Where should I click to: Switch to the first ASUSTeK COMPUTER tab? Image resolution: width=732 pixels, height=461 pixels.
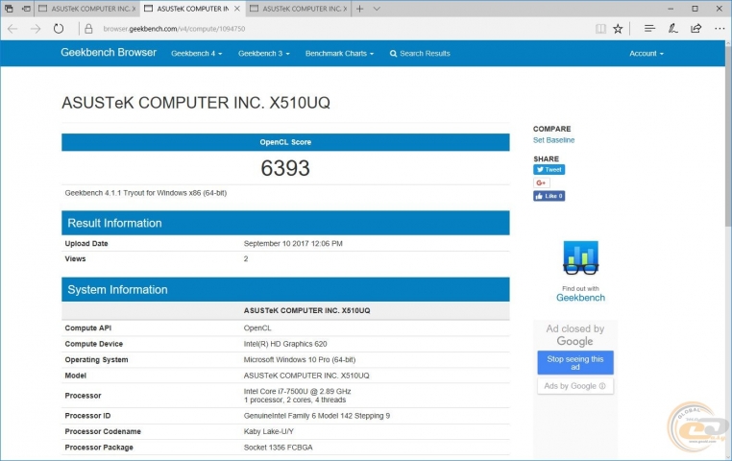pyautogui.click(x=86, y=9)
